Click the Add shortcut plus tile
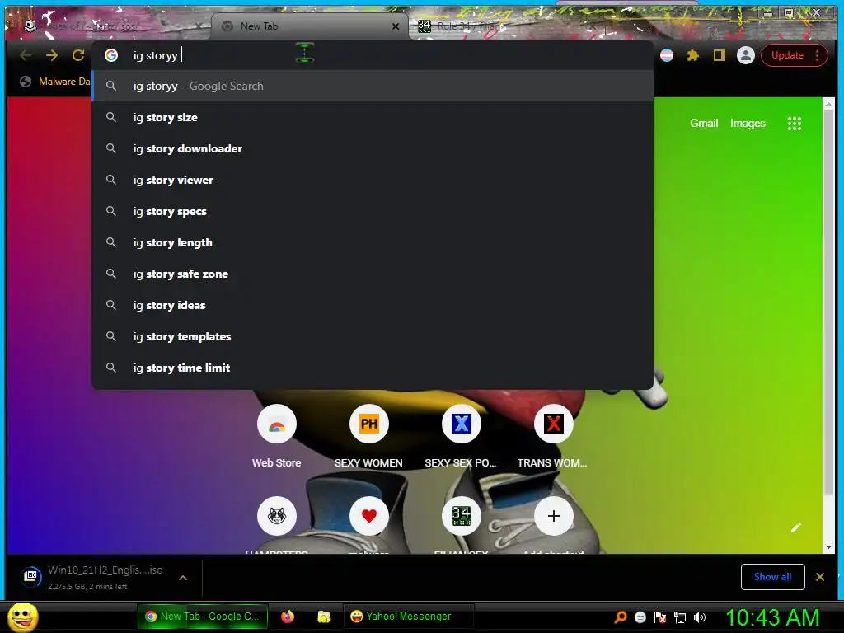The height and width of the screenshot is (633, 844). click(x=553, y=516)
